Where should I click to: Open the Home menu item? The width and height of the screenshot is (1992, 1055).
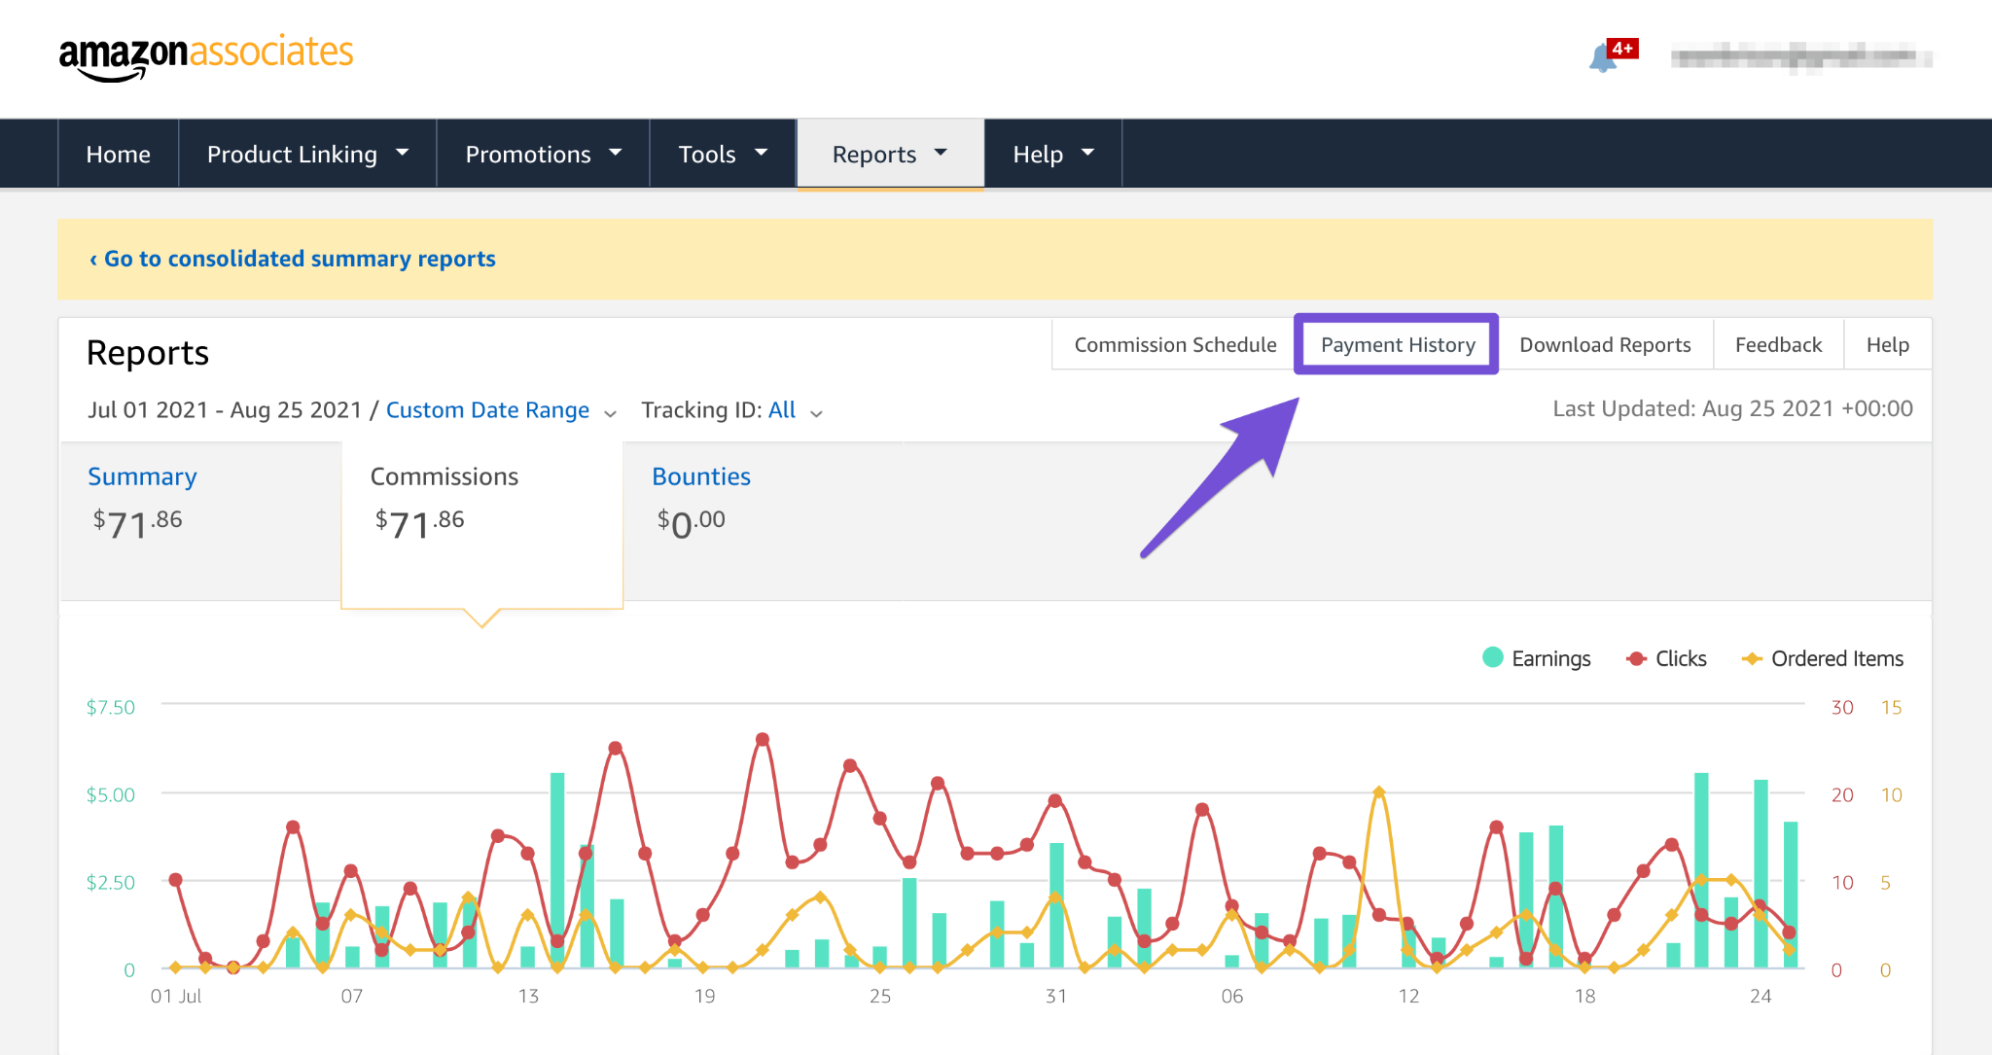(119, 154)
